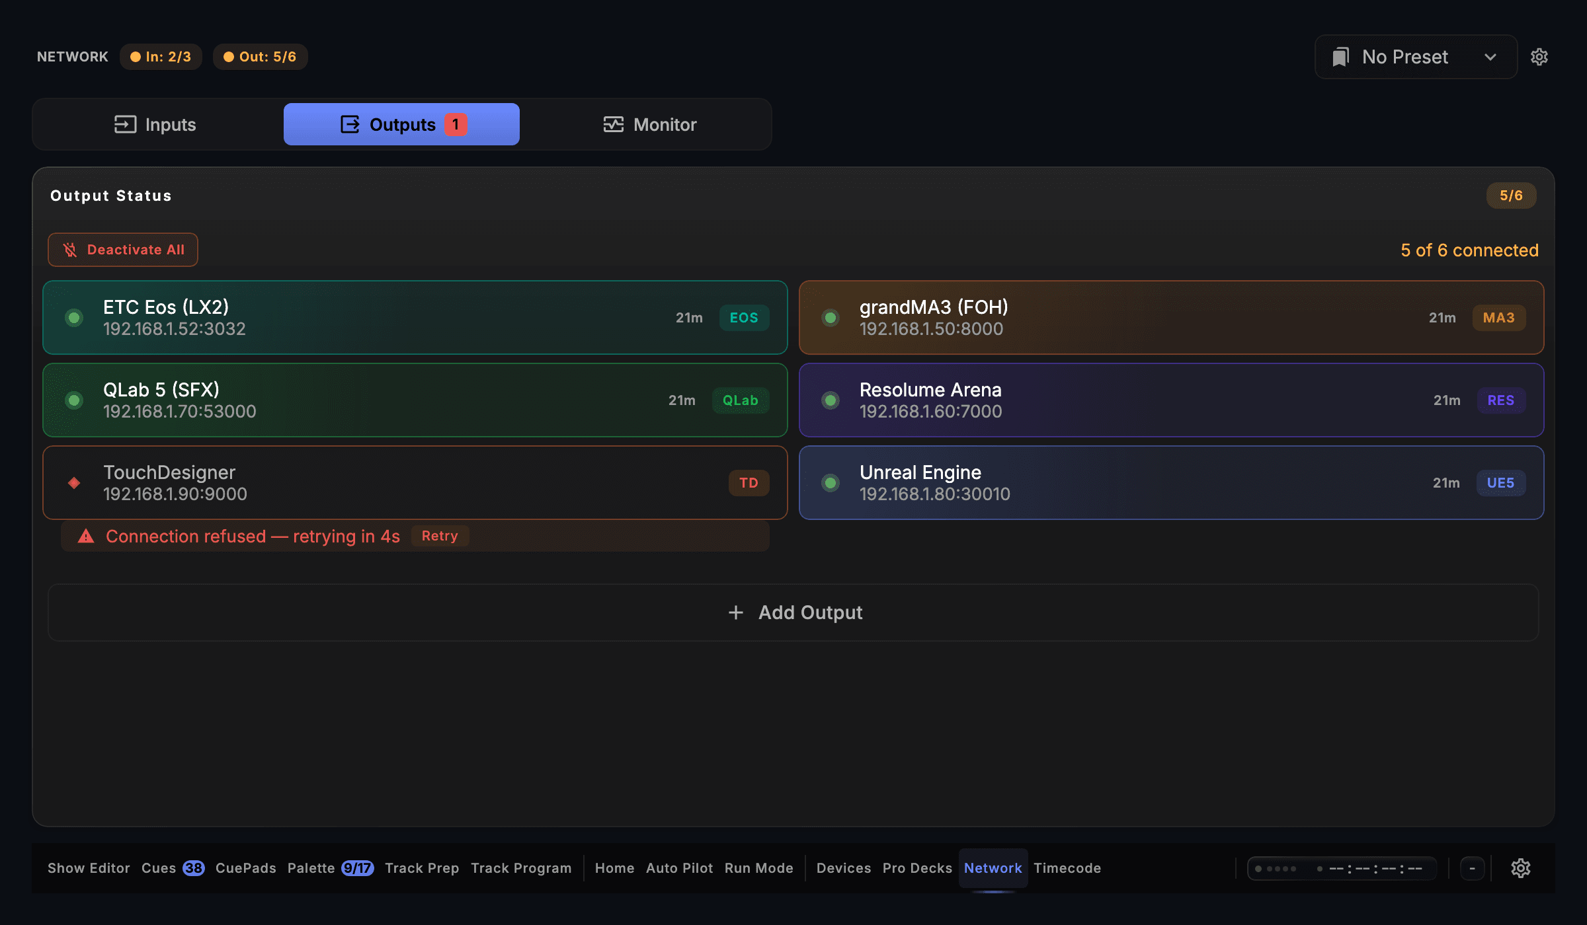The width and height of the screenshot is (1587, 925).
Task: Click the EOS protocol badge
Action: [744, 318]
